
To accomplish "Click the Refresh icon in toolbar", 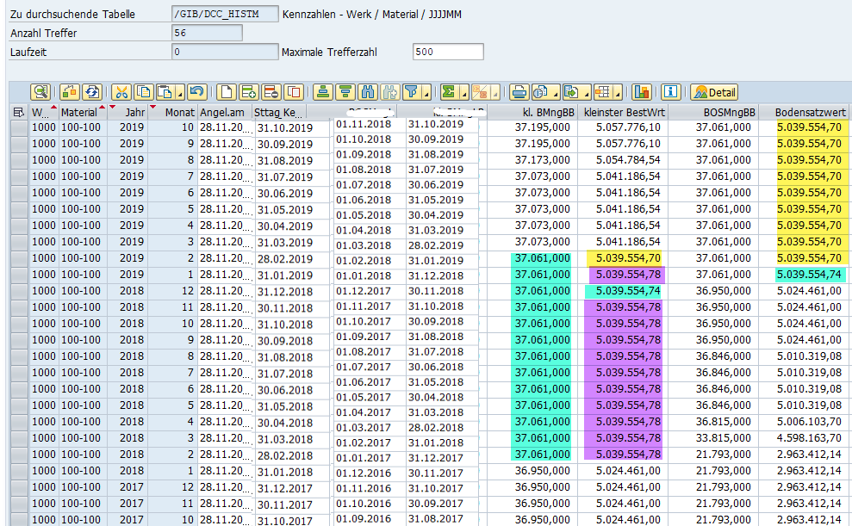I will pyautogui.click(x=90, y=92).
